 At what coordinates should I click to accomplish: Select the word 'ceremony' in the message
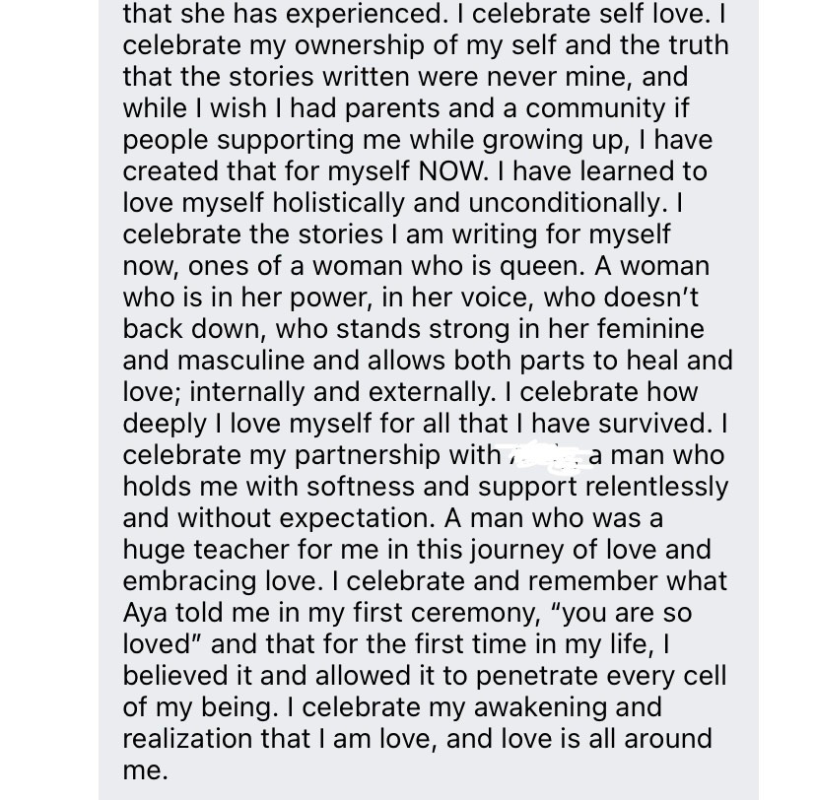(475, 615)
